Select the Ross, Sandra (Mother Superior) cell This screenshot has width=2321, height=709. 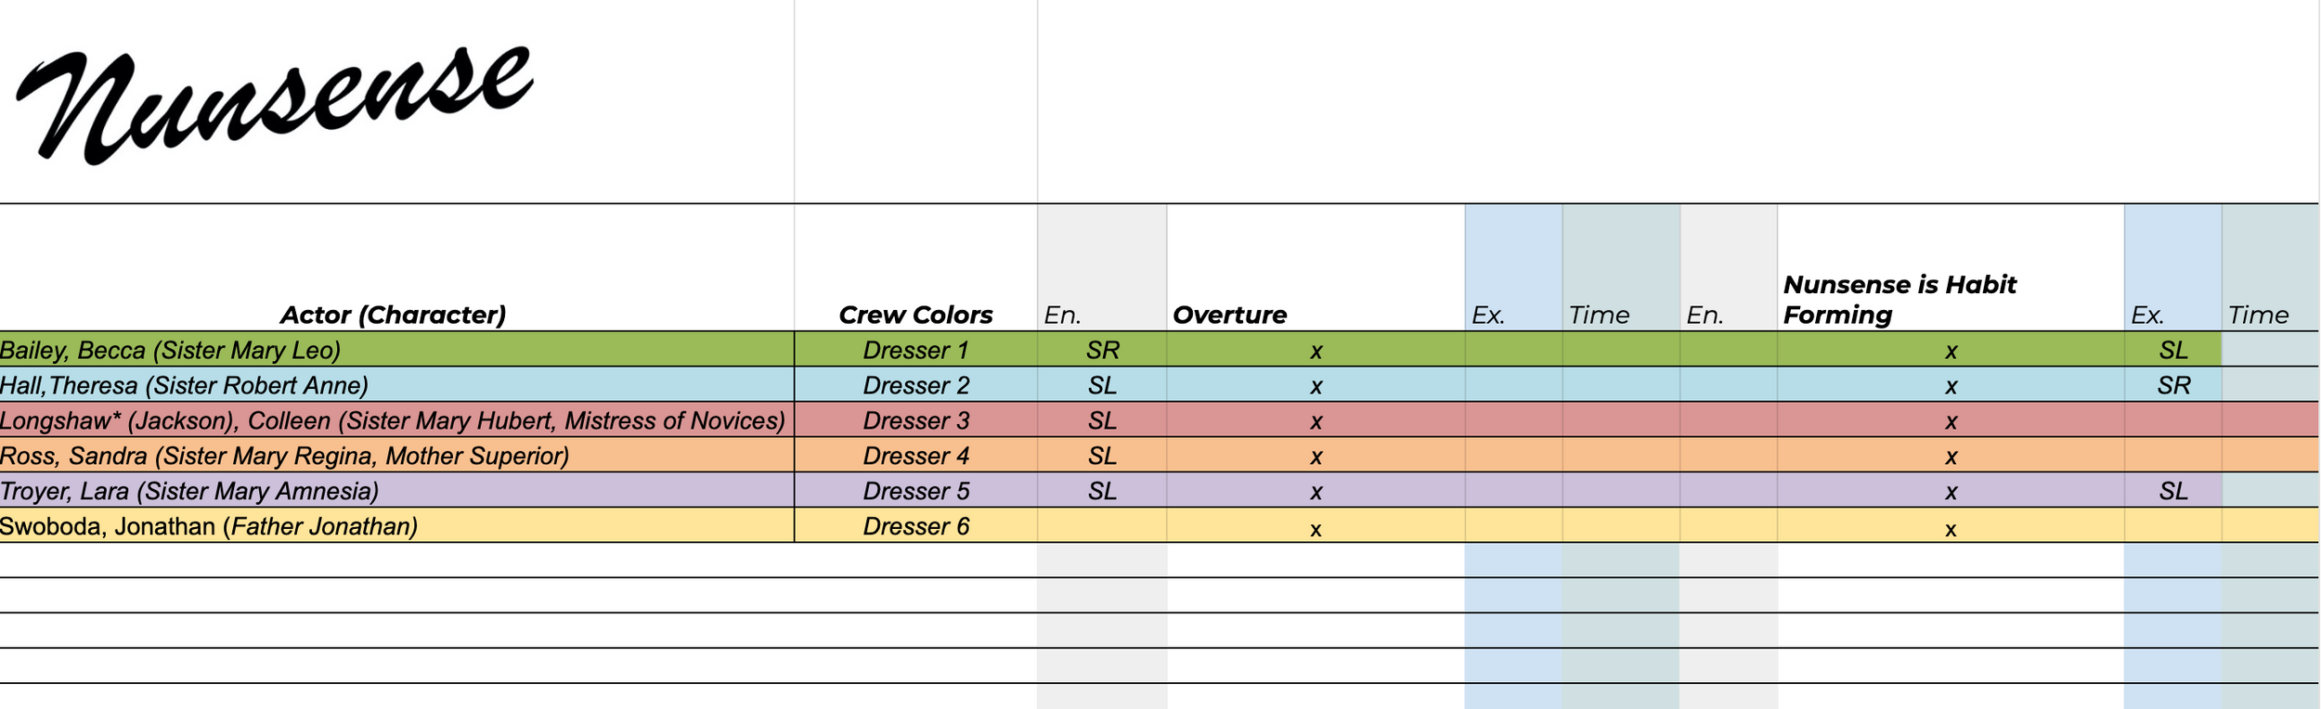pos(396,456)
